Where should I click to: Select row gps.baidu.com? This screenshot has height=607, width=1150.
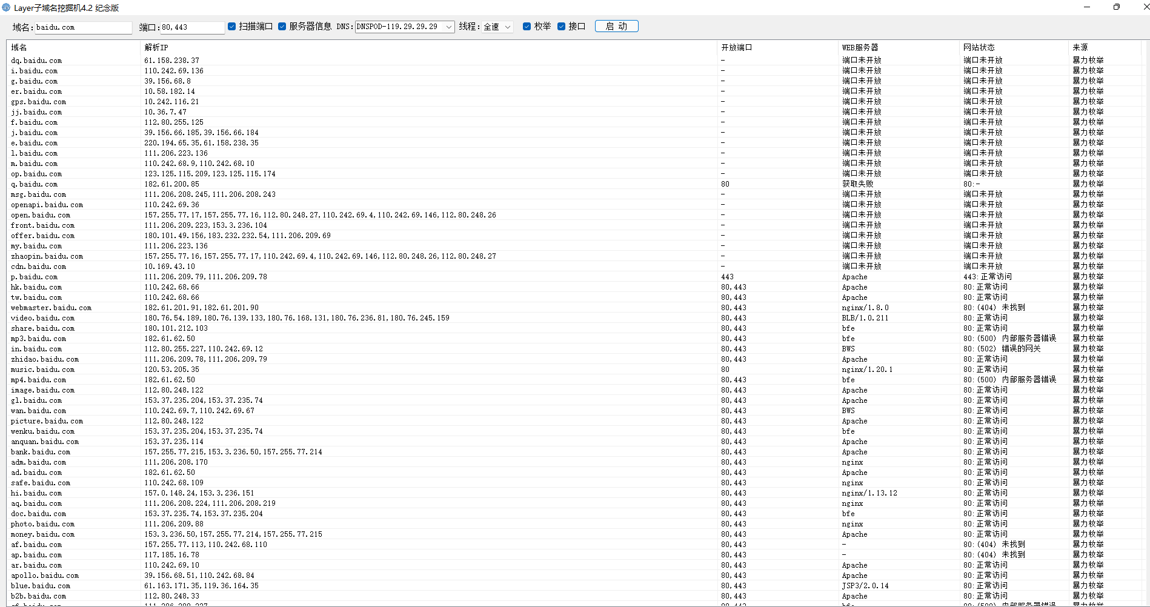coord(574,102)
